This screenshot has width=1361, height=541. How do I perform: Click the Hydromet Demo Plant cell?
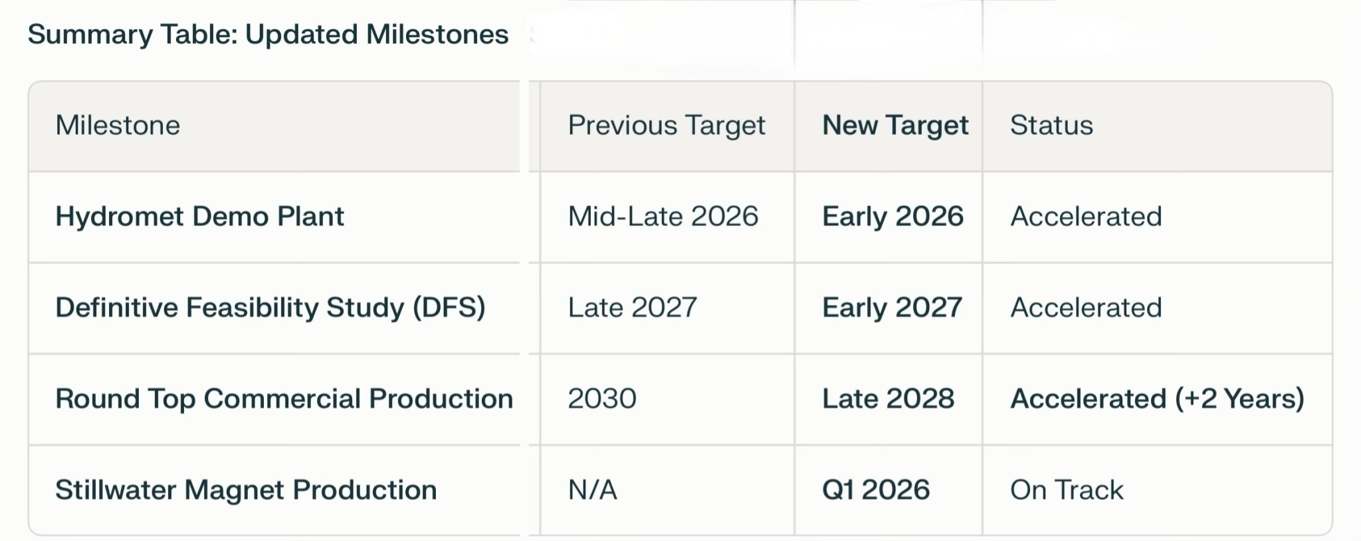(x=199, y=217)
